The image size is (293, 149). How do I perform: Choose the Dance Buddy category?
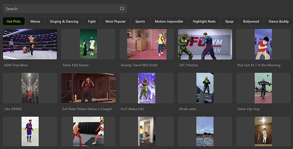pyautogui.click(x=278, y=22)
